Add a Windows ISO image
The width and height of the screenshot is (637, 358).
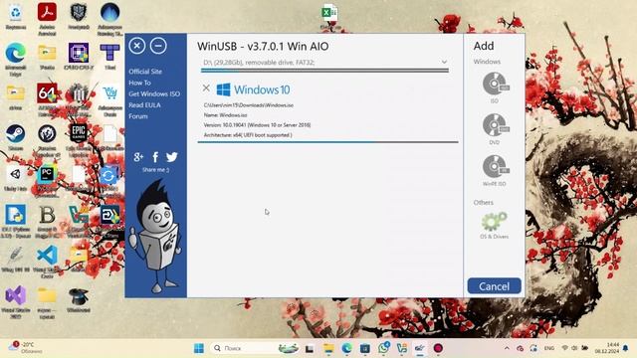pyautogui.click(x=495, y=88)
